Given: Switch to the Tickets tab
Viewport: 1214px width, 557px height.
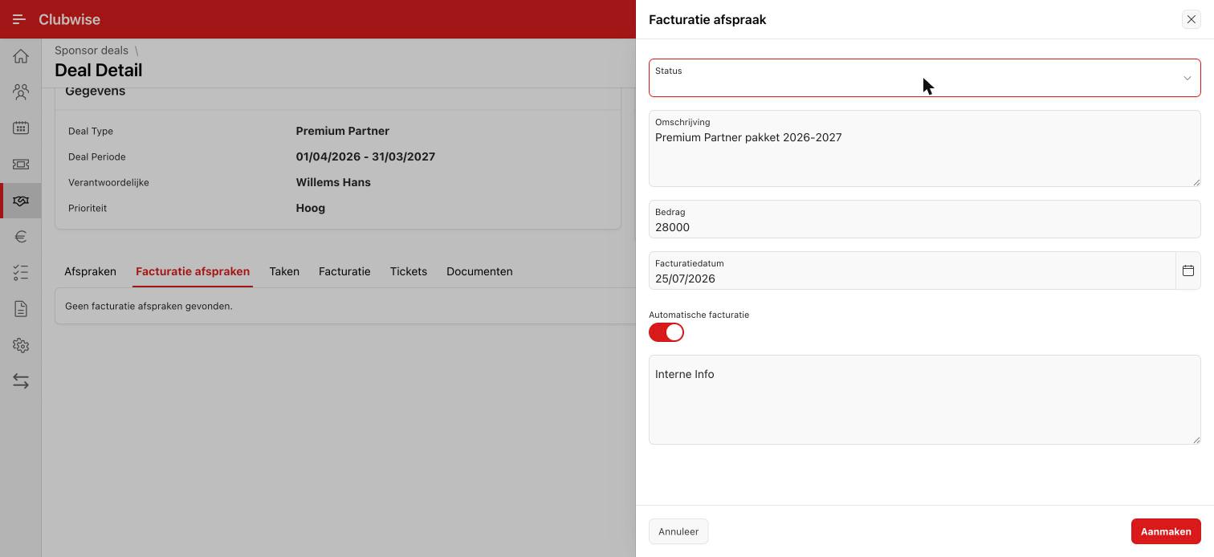Looking at the screenshot, I should 409,271.
